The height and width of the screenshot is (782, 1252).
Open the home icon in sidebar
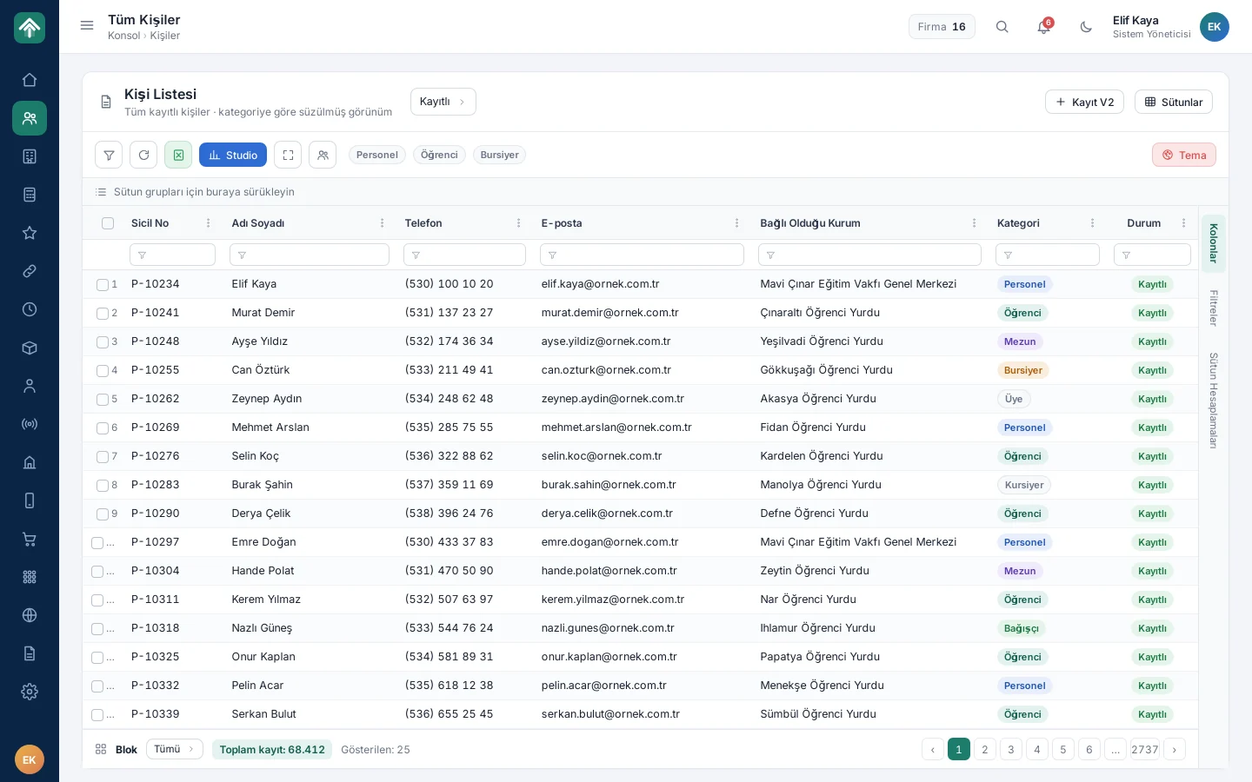click(x=30, y=80)
